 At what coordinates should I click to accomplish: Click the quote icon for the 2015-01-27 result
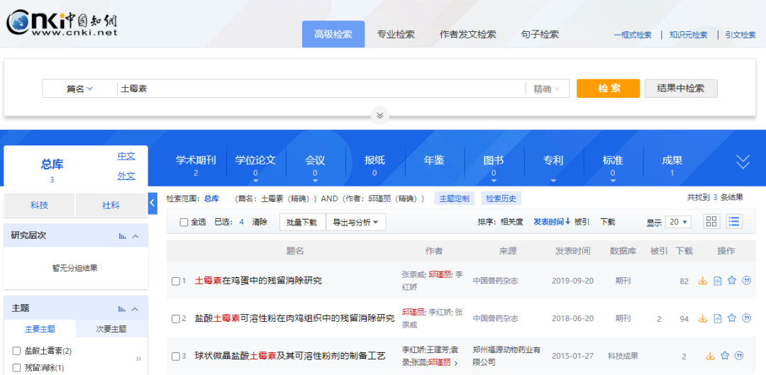click(739, 356)
